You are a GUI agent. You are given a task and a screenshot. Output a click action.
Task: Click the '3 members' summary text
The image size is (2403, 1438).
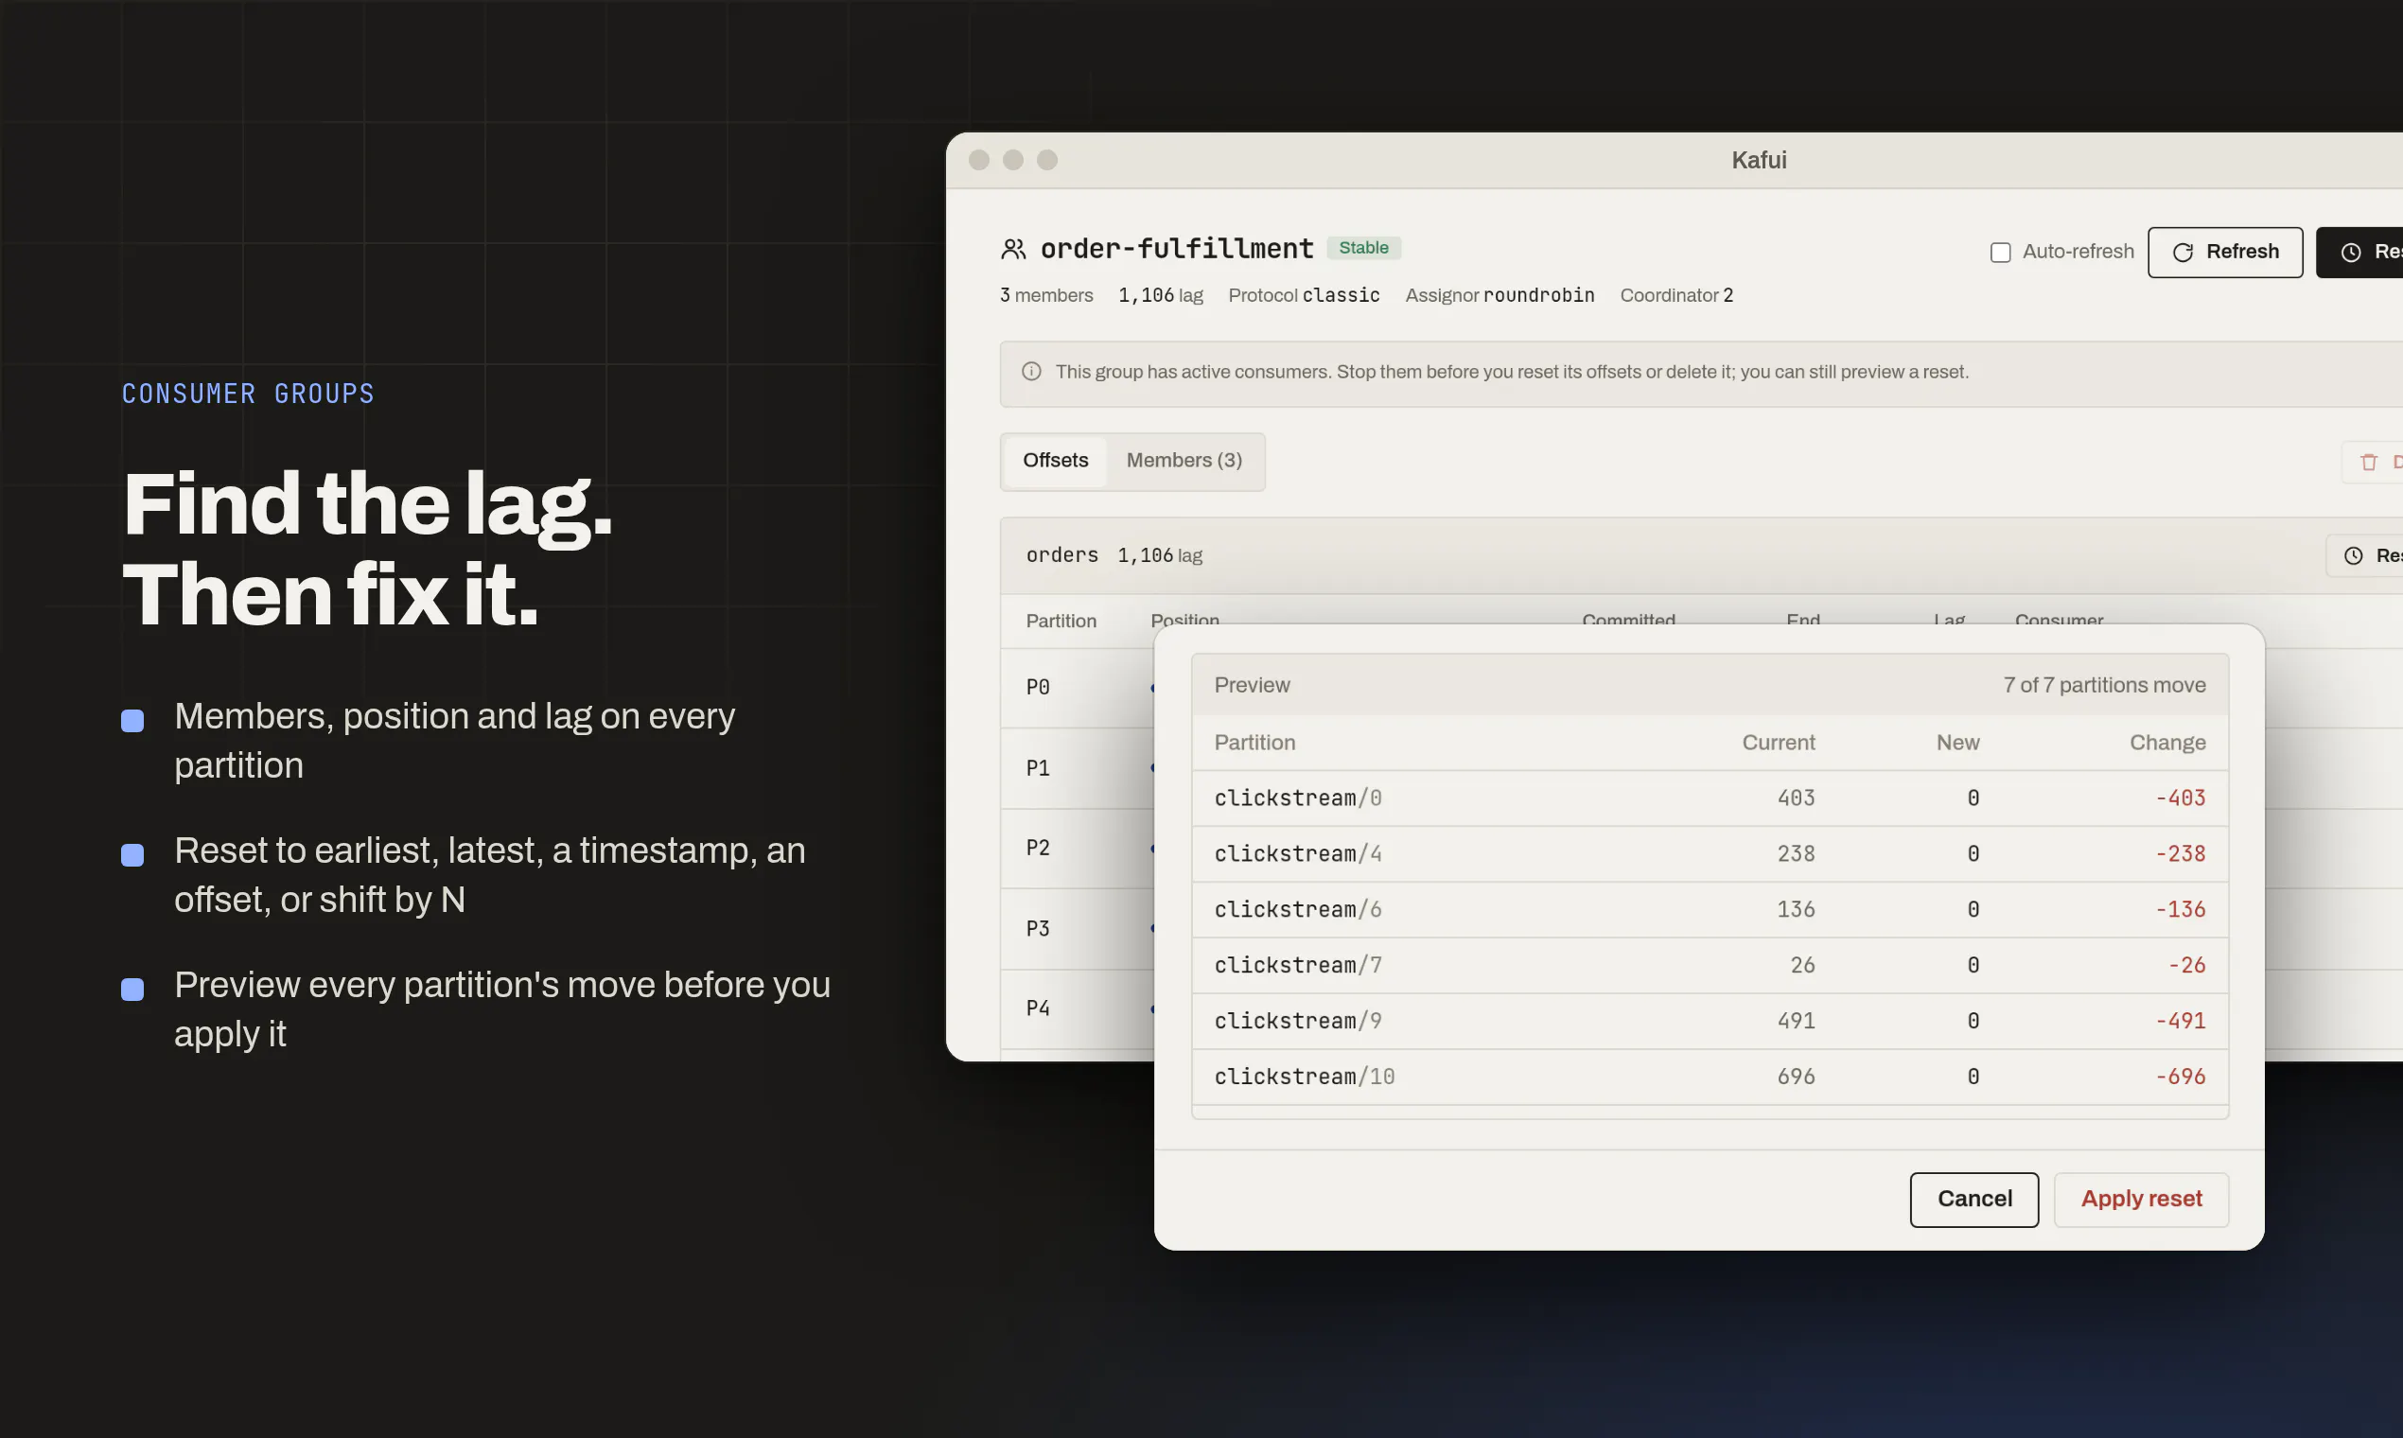(x=1046, y=295)
